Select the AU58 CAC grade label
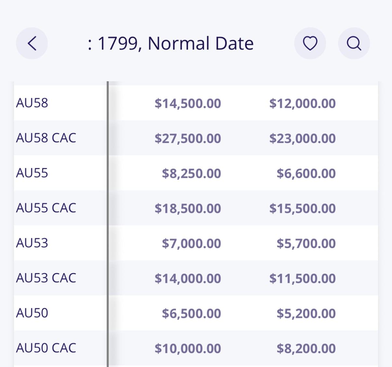This screenshot has height=367, width=392. point(46,138)
